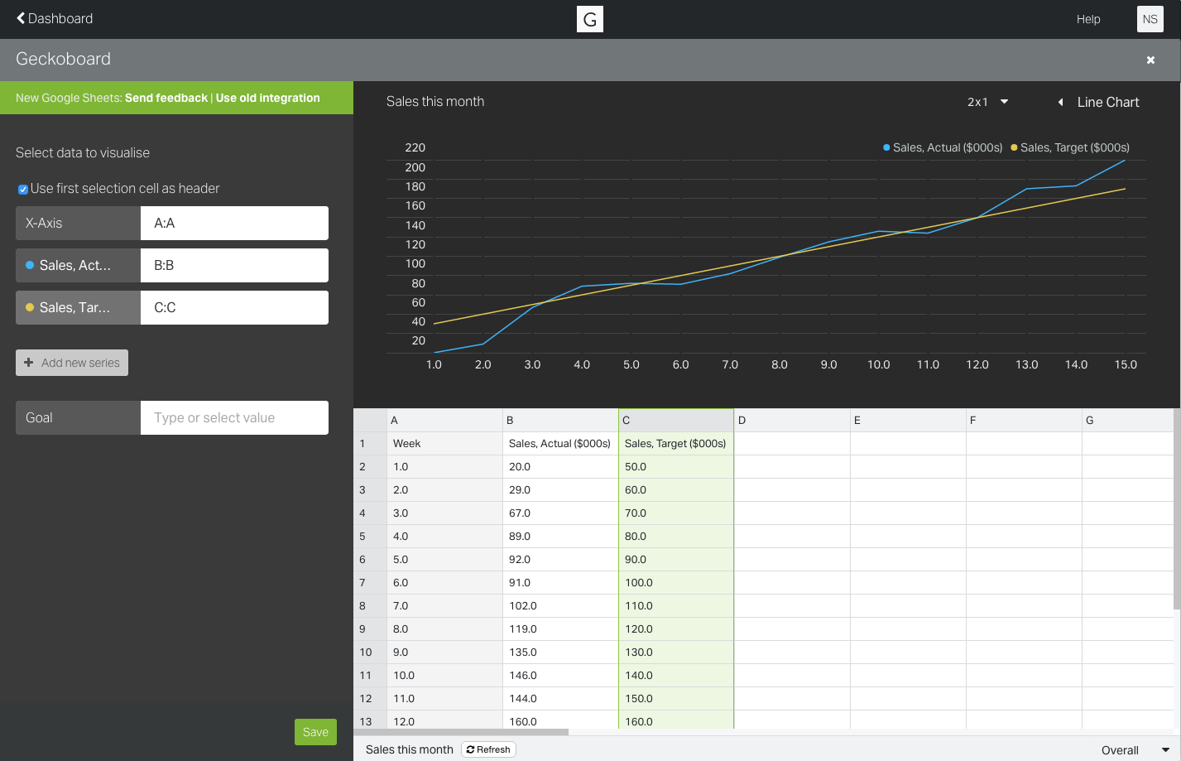Click the X-Axis label
Viewport: 1181px width, 761px height.
click(78, 224)
